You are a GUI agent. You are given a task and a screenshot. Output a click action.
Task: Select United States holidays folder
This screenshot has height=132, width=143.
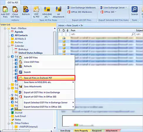(31, 53)
